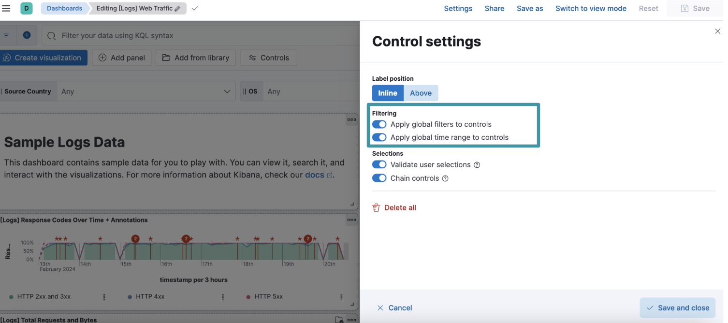Image resolution: width=728 pixels, height=323 pixels.
Task: Click the HTTP 5xx legend color dot
Action: pyautogui.click(x=248, y=296)
